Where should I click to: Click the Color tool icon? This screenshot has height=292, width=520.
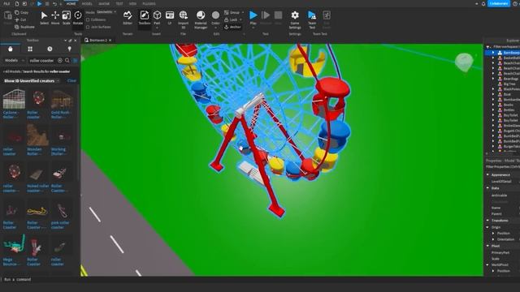point(215,15)
